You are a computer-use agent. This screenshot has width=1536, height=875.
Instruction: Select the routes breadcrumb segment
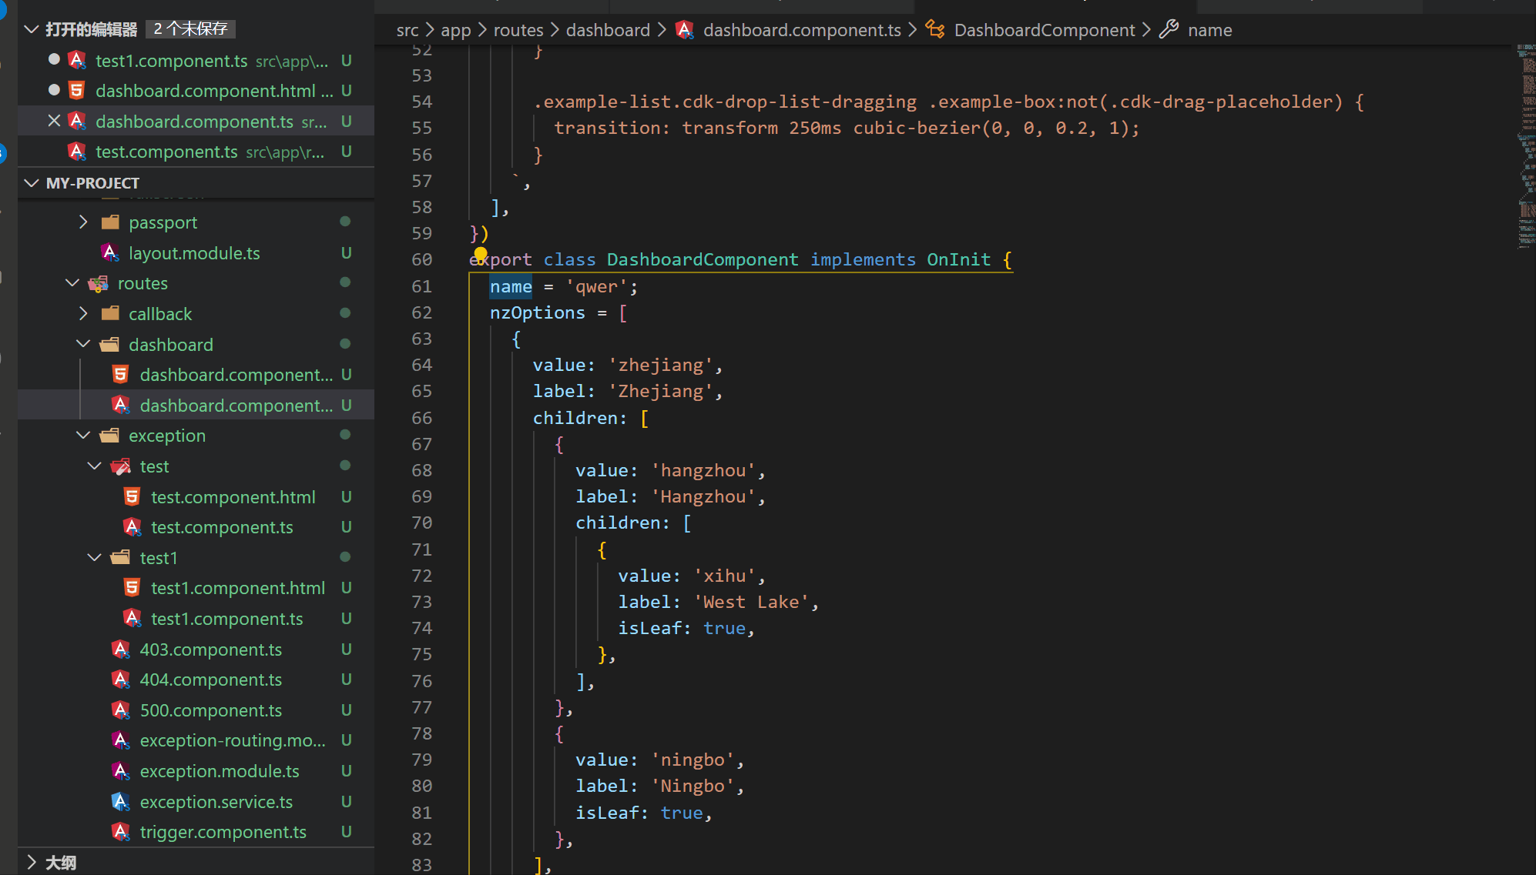518,30
